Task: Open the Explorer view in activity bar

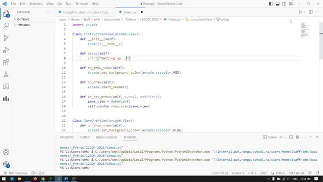Action: (x=6, y=14)
